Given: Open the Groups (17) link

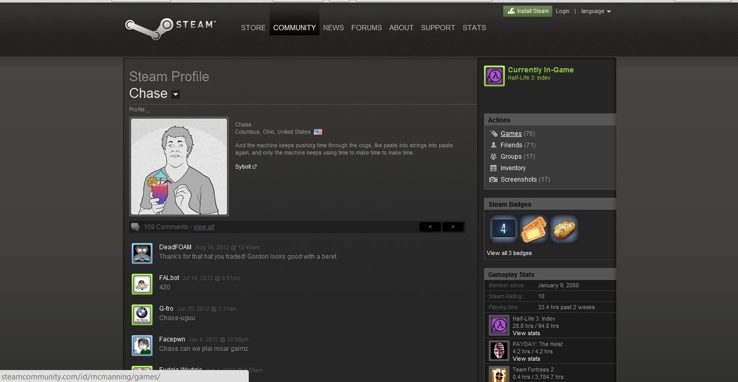Looking at the screenshot, I should point(518,157).
